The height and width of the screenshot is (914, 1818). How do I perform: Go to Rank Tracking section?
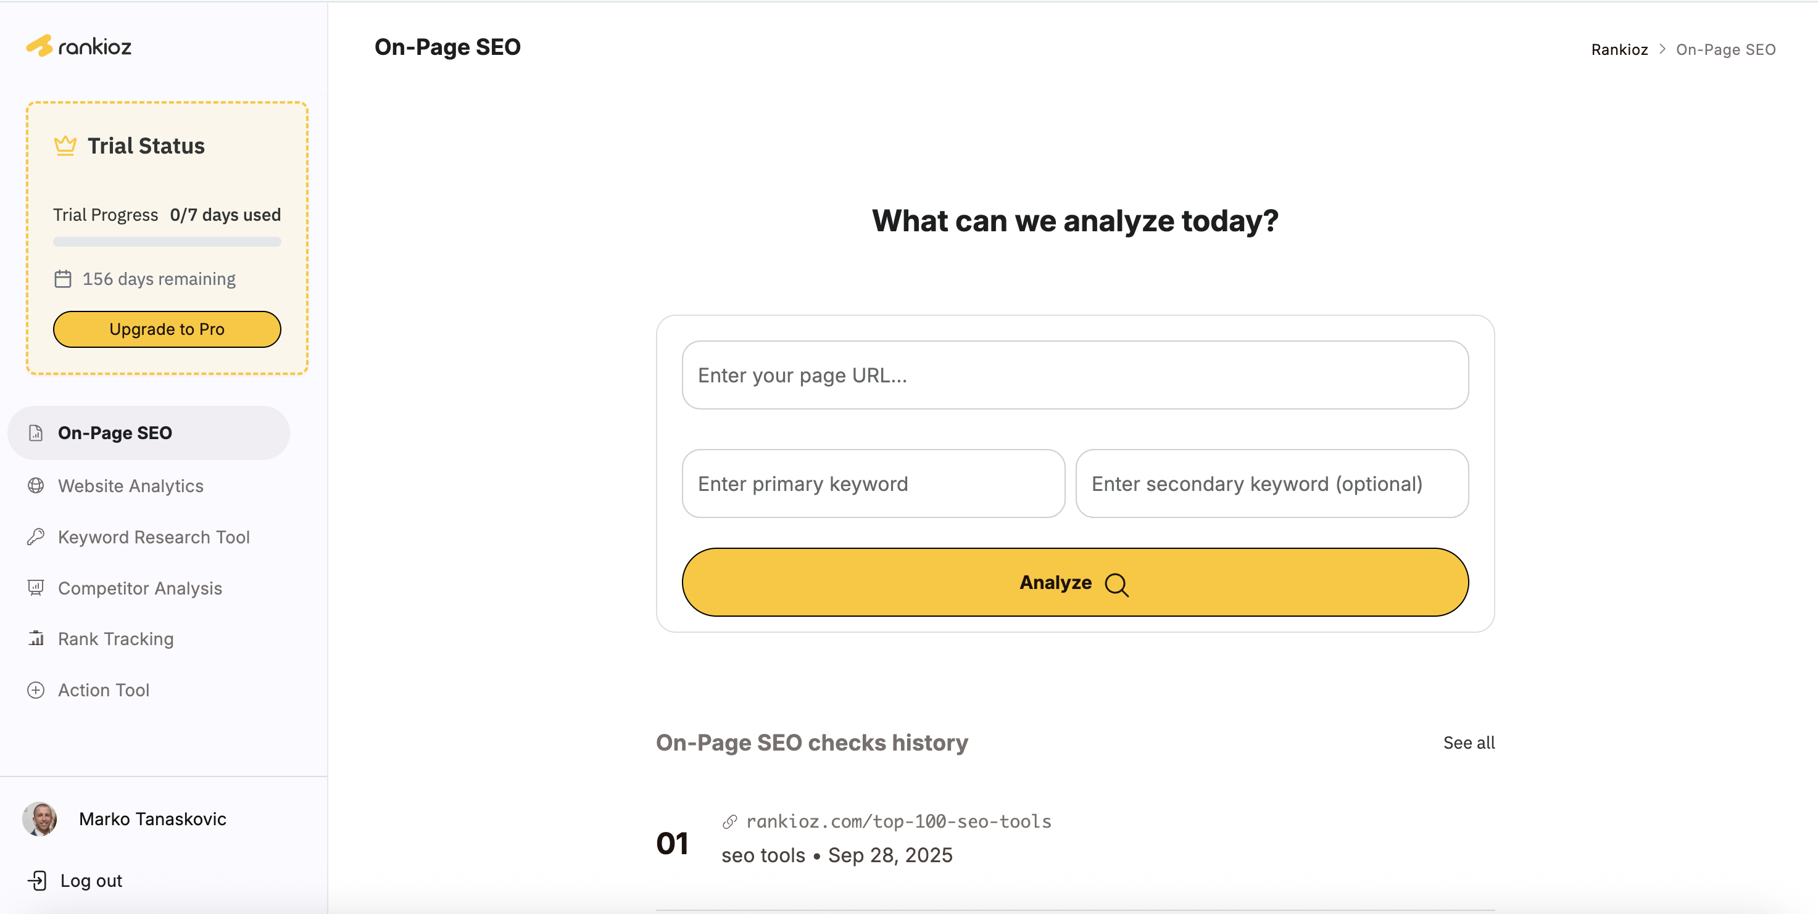click(x=116, y=639)
